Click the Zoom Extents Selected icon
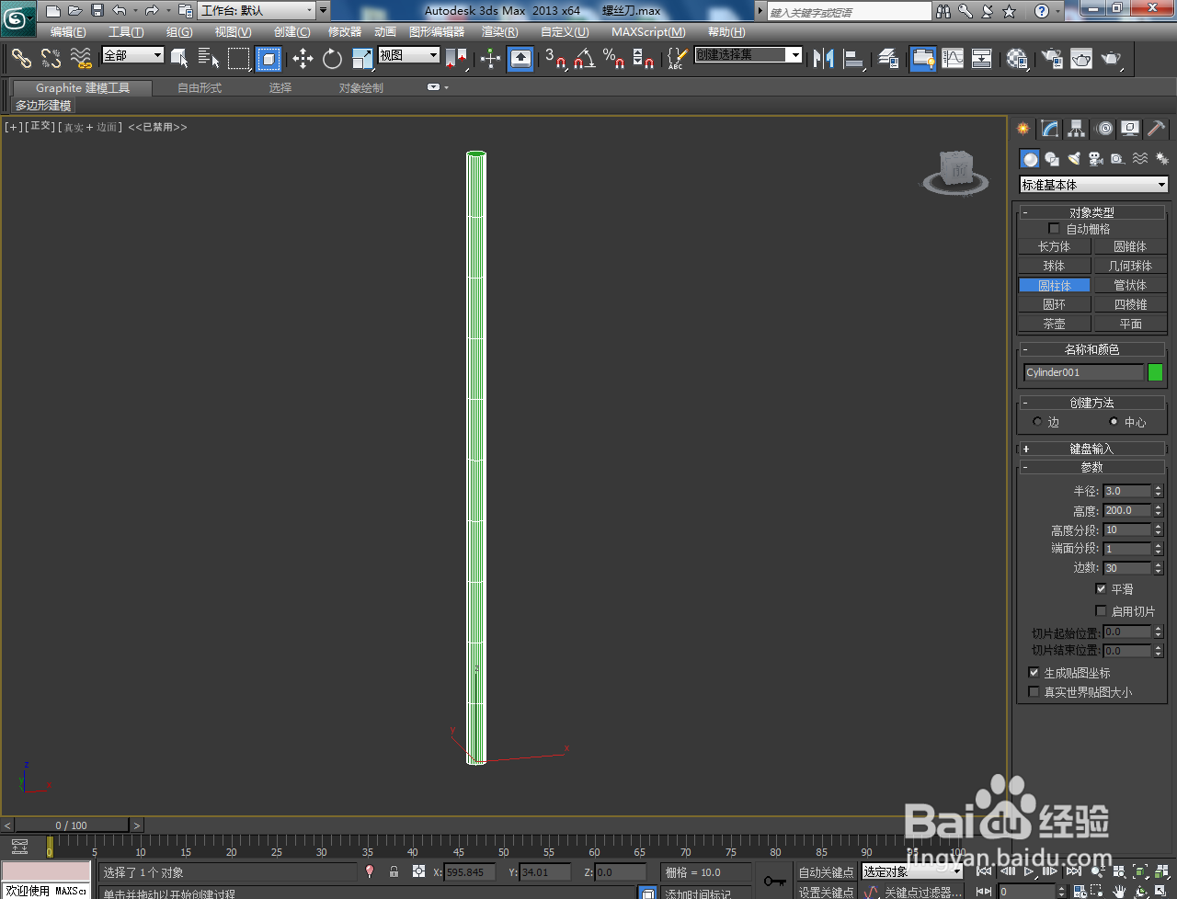This screenshot has height=899, width=1177. (x=1140, y=871)
